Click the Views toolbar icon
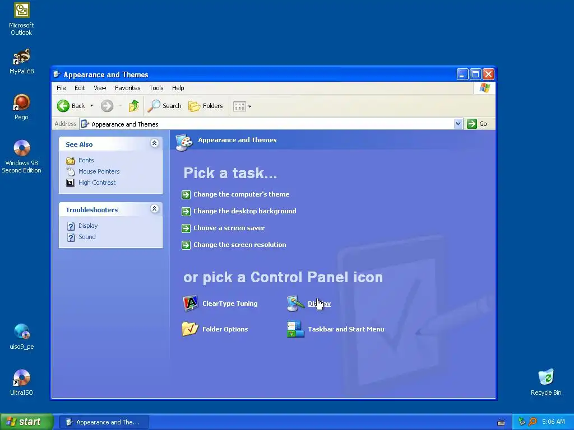This screenshot has width=574, height=430. coord(239,106)
